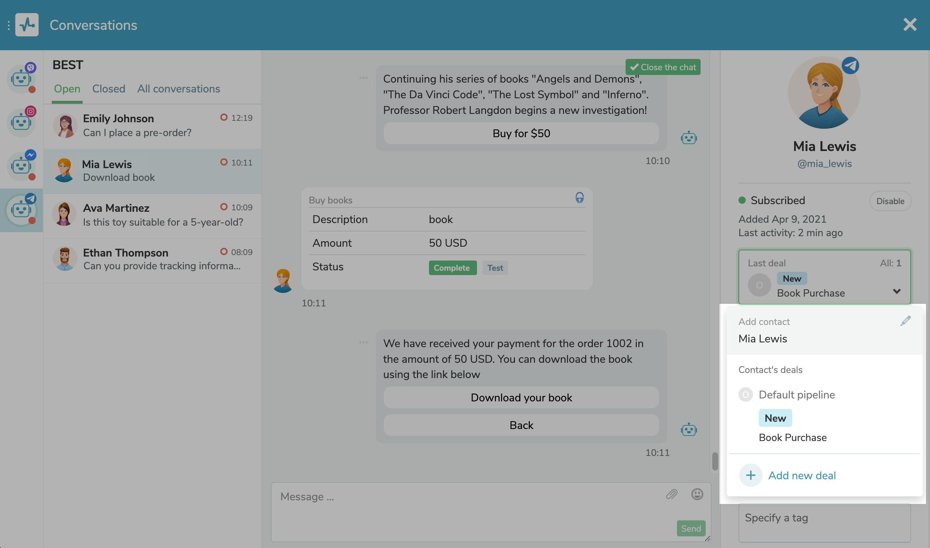Open the vertical dots menu in header

click(x=8, y=25)
